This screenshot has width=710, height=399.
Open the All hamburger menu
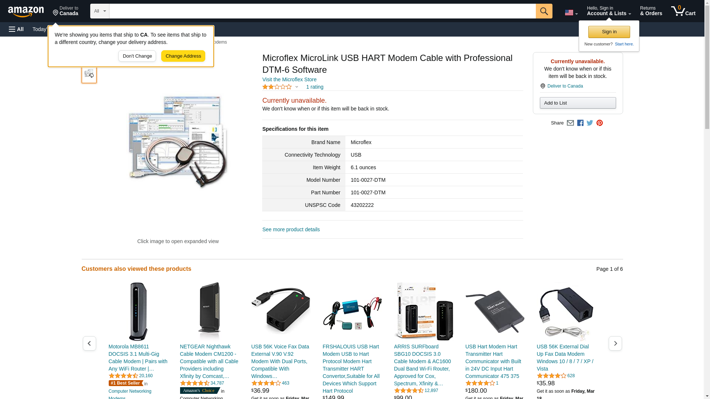pos(16,29)
